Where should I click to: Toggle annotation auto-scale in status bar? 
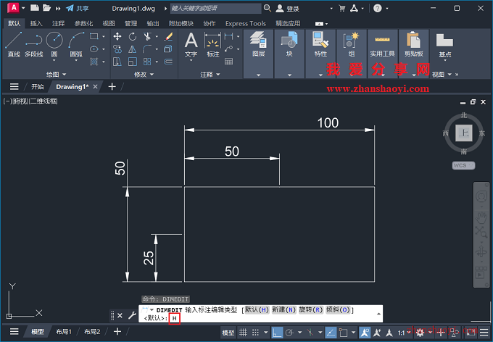coord(377,333)
